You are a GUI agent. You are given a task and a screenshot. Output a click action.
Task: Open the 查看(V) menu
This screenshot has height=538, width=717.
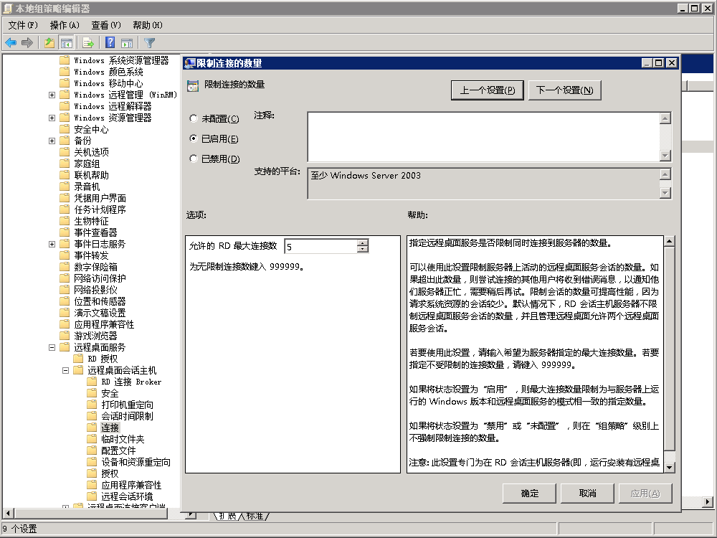click(105, 25)
